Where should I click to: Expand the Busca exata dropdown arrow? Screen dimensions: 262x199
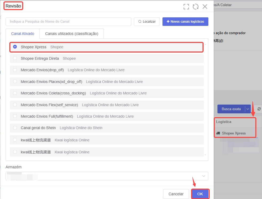[x=248, y=109]
